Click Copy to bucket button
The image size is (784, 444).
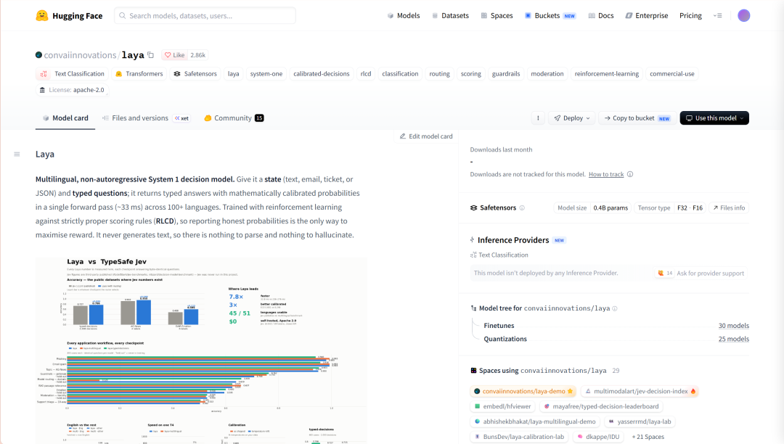click(x=637, y=118)
